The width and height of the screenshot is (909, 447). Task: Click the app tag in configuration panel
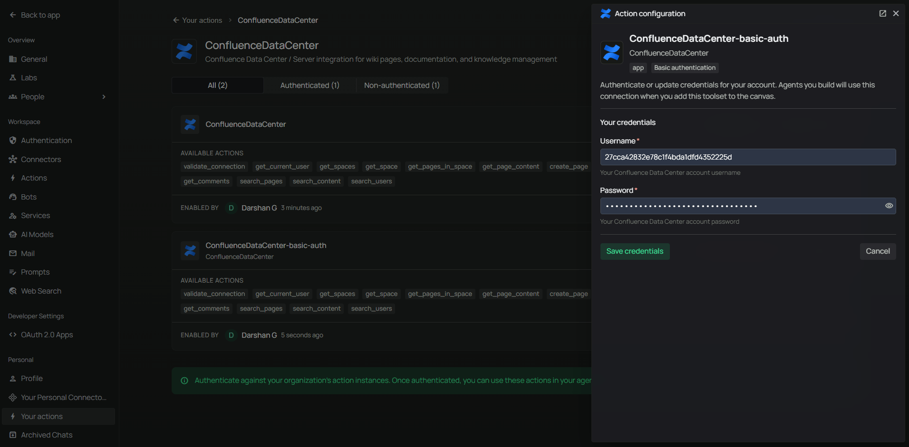pos(638,68)
